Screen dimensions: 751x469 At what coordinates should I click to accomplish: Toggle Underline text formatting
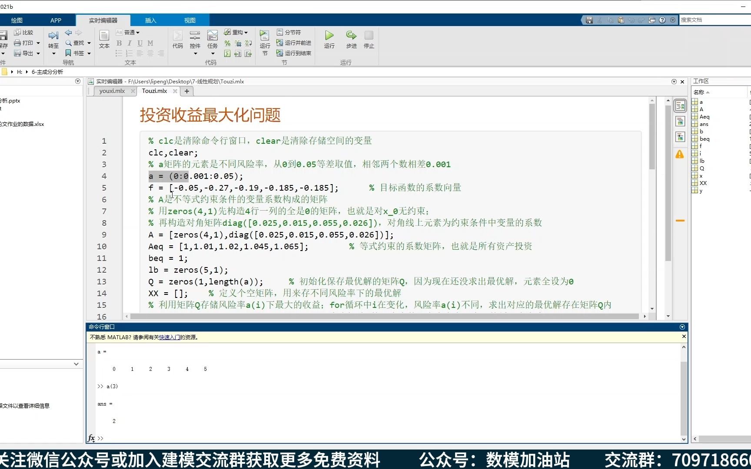coord(140,43)
